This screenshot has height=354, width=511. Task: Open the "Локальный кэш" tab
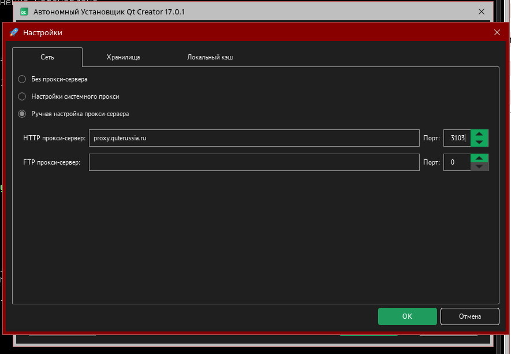pos(210,57)
